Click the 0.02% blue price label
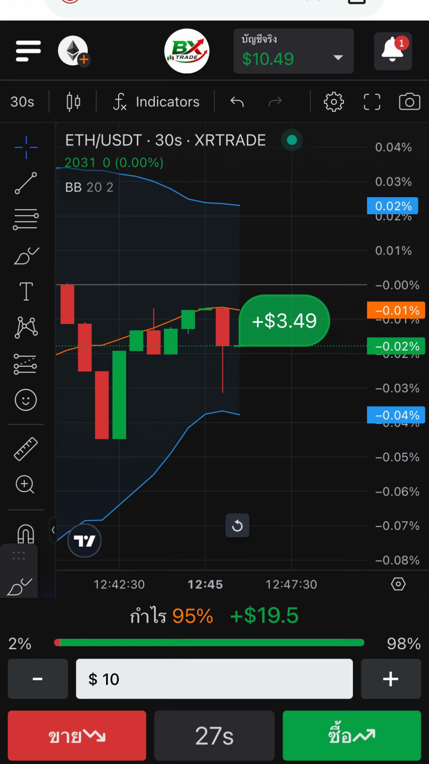 [x=393, y=206]
